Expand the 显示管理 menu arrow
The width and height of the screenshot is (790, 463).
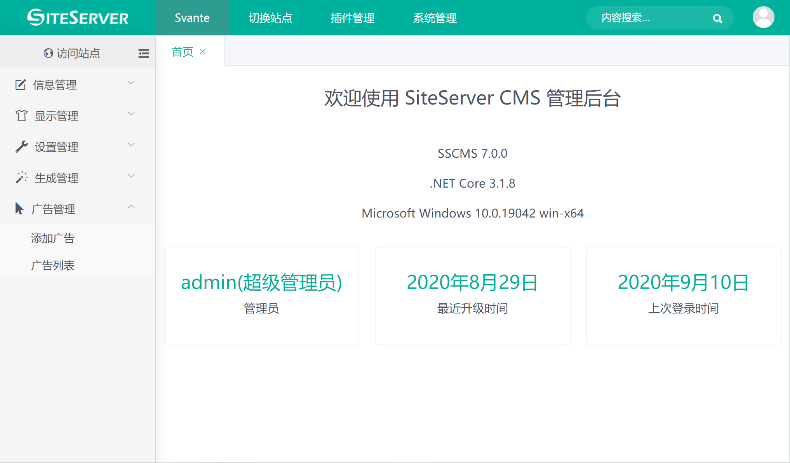[131, 114]
